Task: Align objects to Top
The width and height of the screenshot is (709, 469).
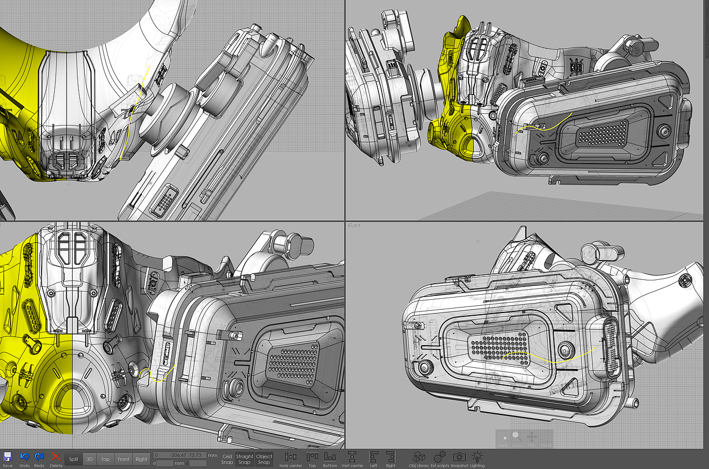Action: [x=312, y=460]
